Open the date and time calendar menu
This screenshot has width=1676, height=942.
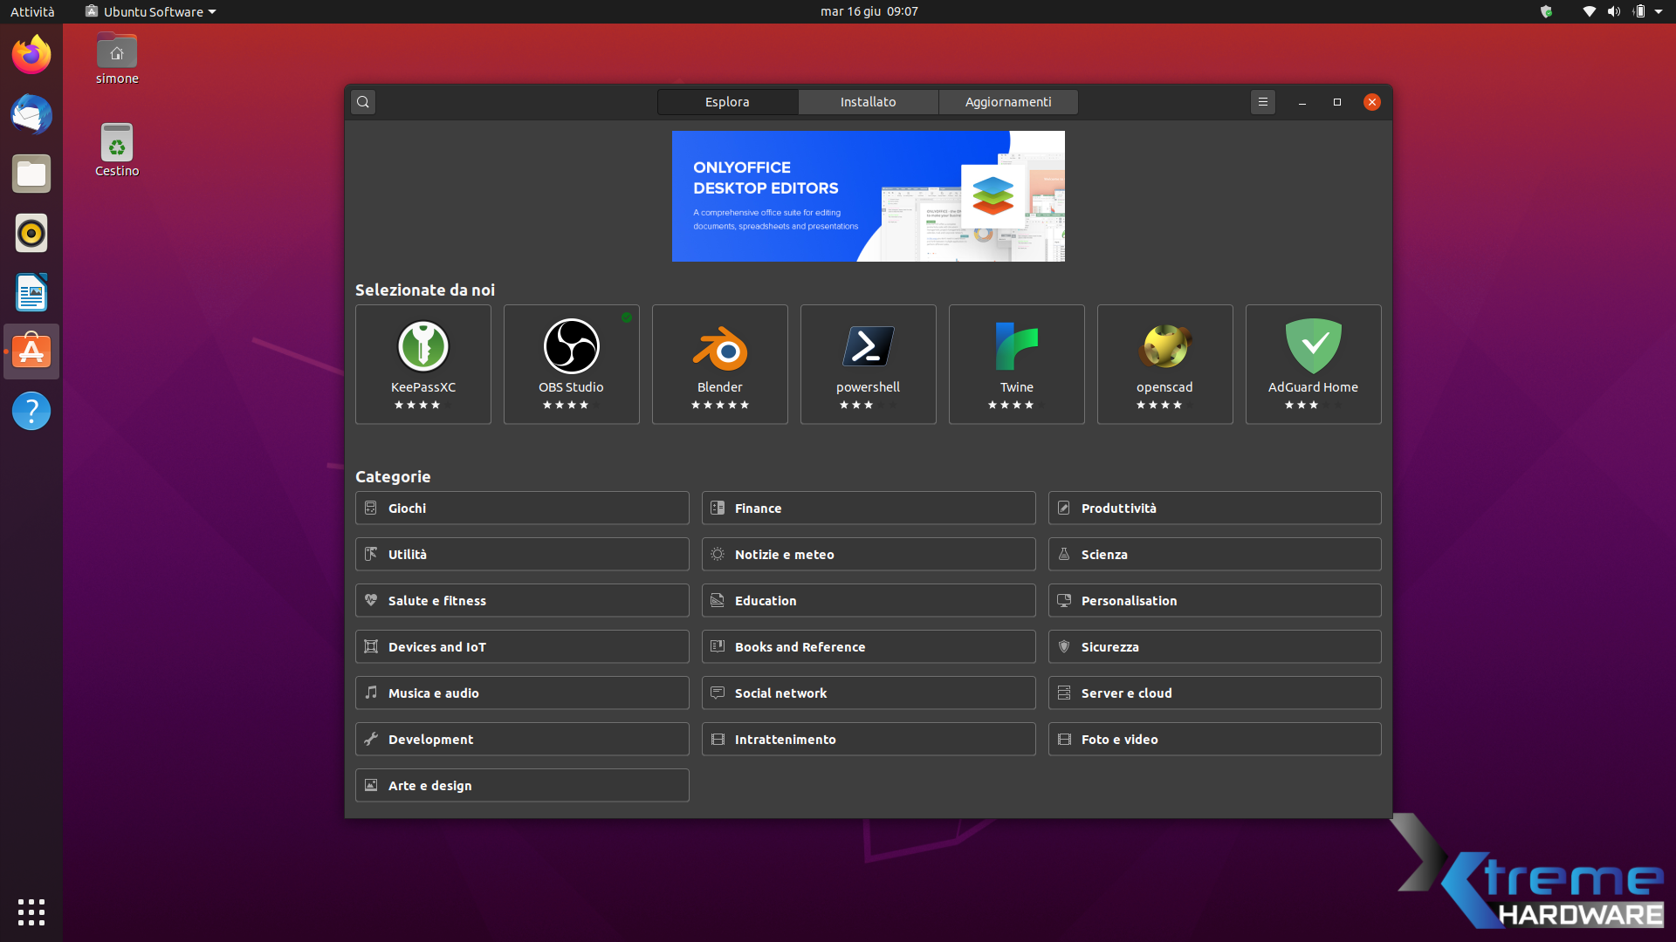[869, 11]
